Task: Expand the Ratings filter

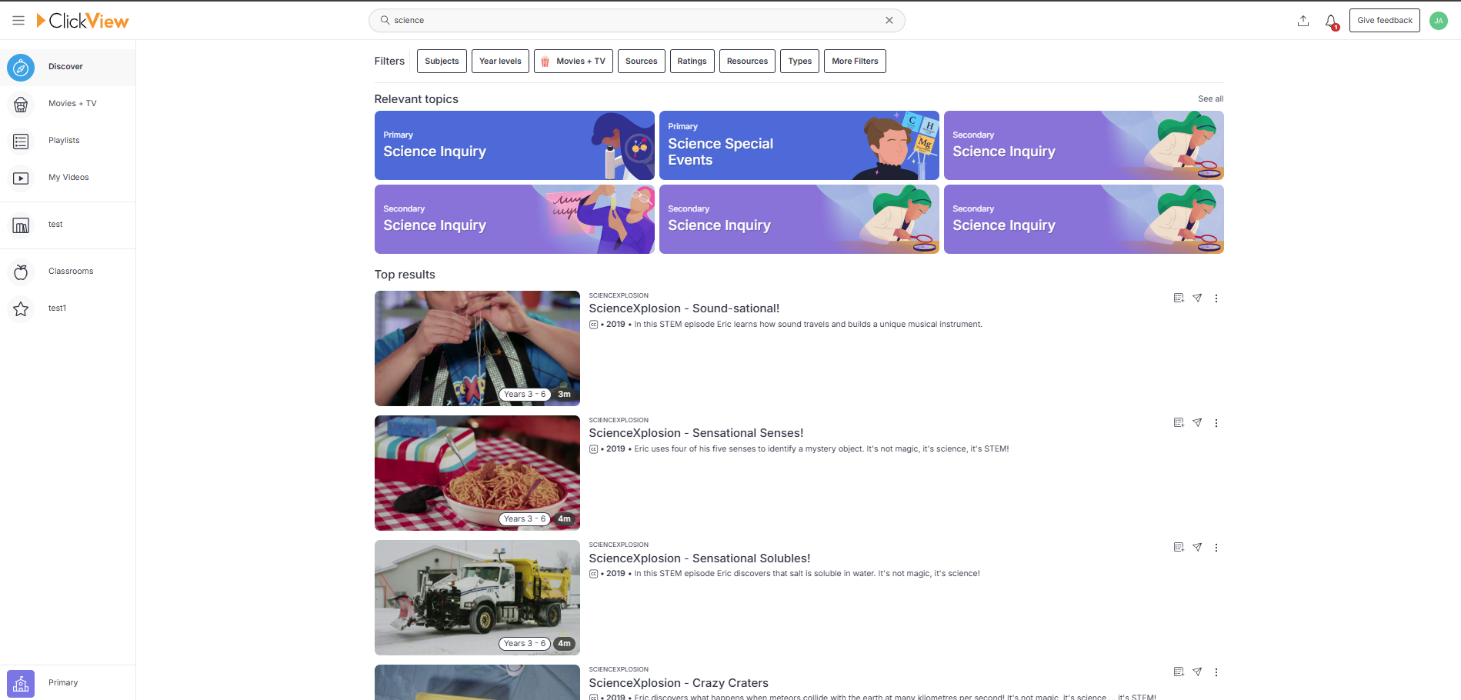Action: point(692,62)
